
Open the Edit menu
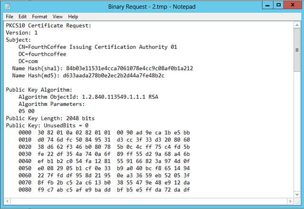pos(22,17)
